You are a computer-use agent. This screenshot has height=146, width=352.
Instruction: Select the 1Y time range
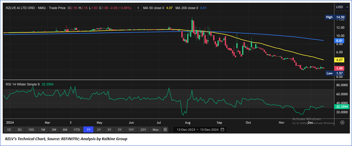(x=88, y=130)
